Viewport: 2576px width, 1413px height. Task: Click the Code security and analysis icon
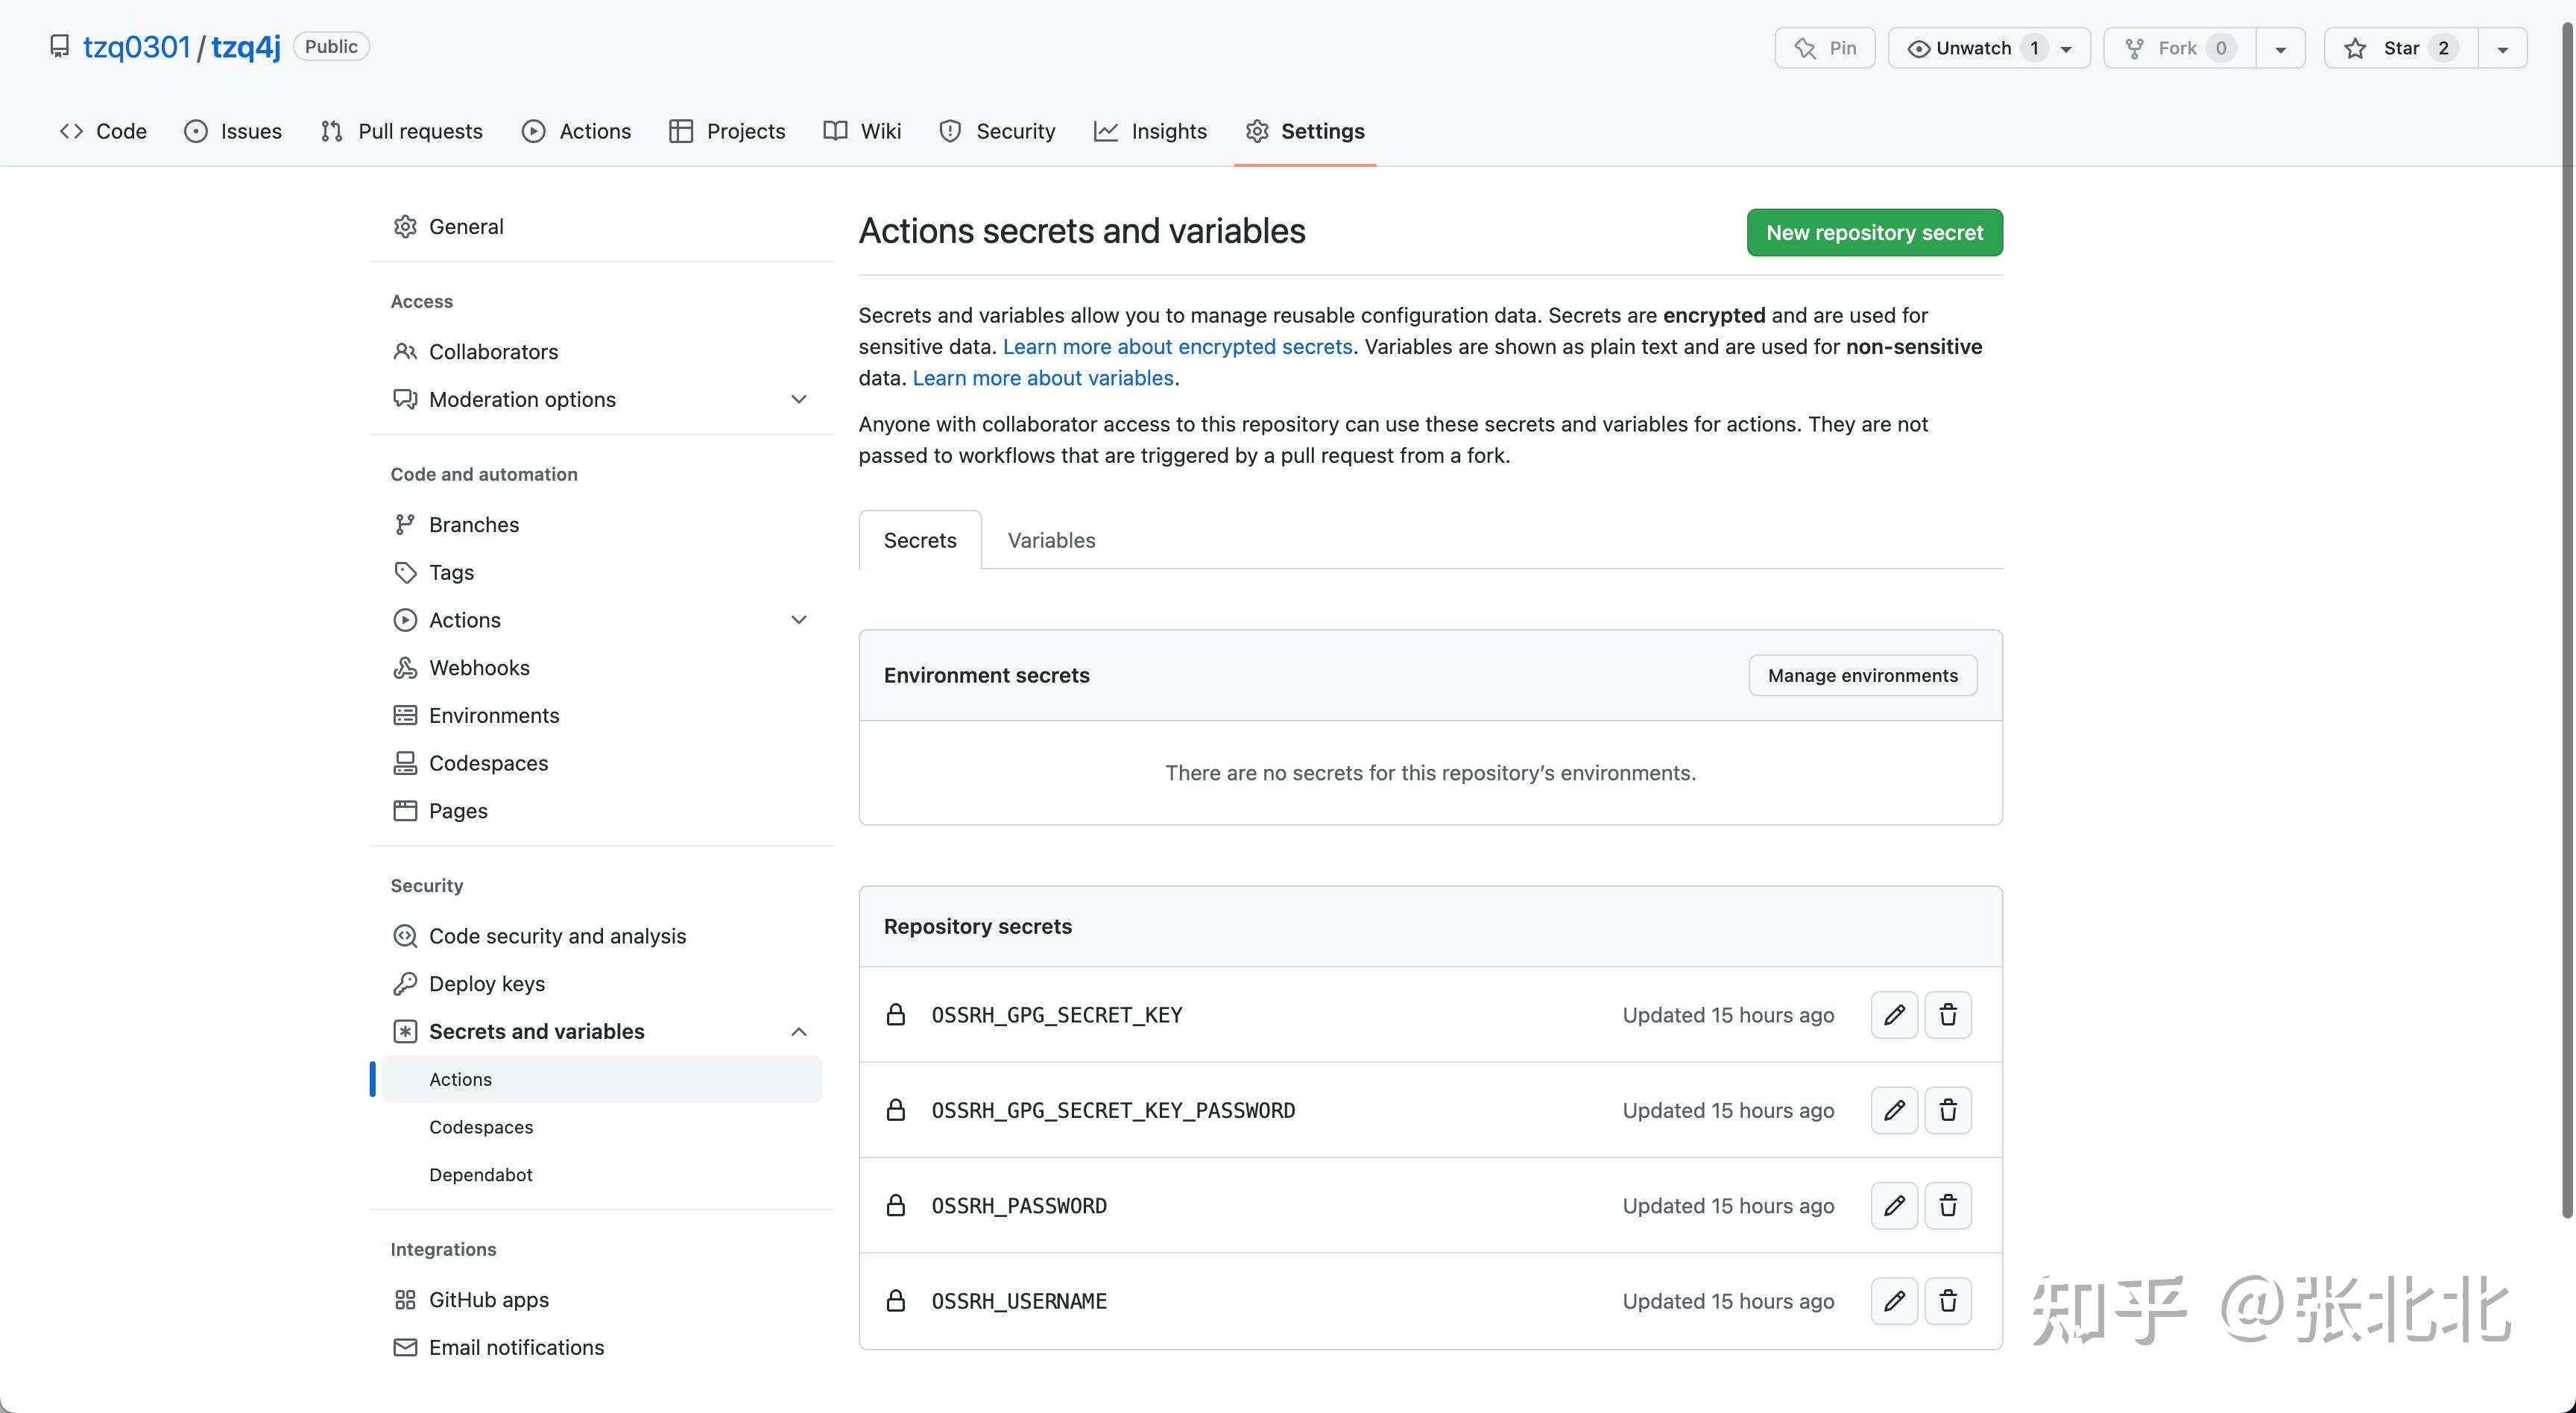coord(405,937)
